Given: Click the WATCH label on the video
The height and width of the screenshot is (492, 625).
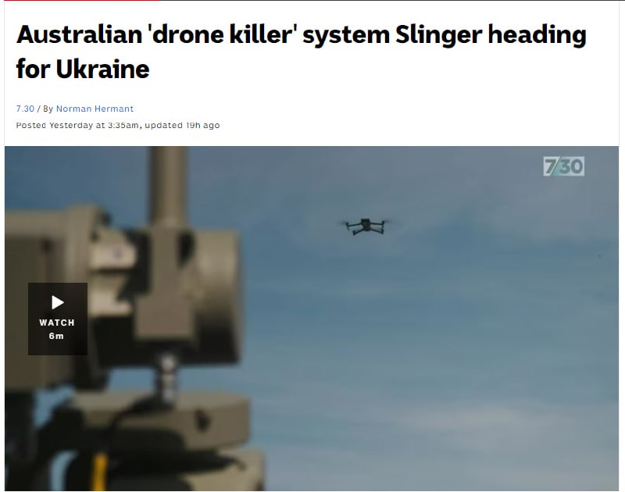Looking at the screenshot, I should coord(57,323).
